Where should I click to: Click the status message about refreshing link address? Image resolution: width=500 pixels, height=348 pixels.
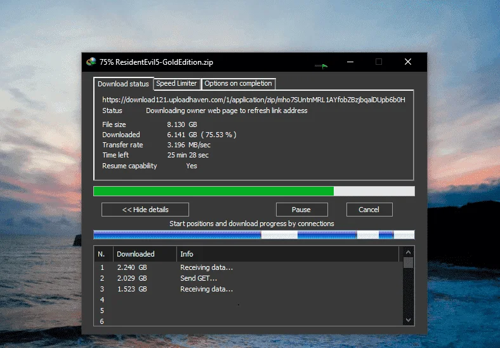click(x=227, y=110)
